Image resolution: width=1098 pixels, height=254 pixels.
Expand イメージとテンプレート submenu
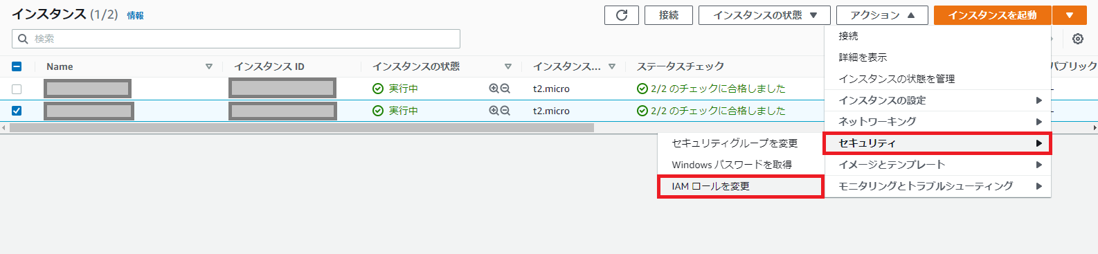tap(937, 165)
